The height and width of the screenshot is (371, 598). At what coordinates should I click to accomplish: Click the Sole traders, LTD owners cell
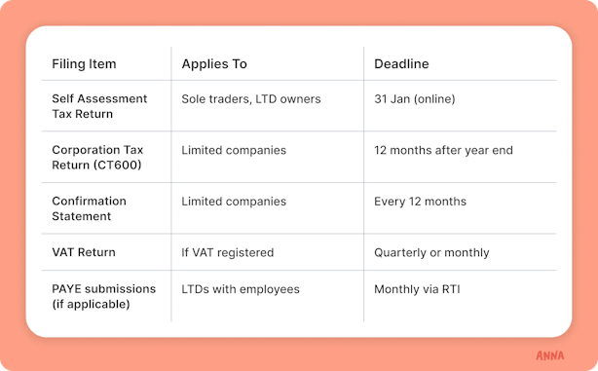251,98
